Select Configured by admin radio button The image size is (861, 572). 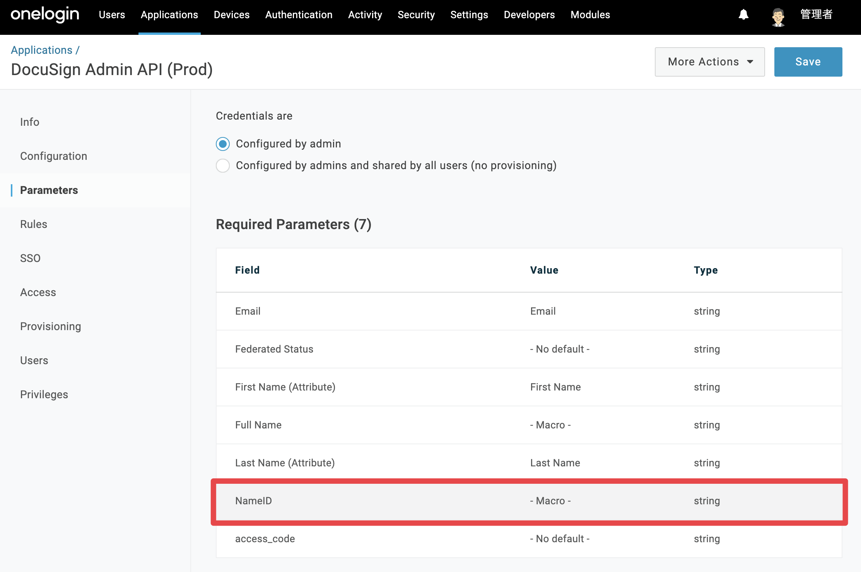(x=223, y=144)
